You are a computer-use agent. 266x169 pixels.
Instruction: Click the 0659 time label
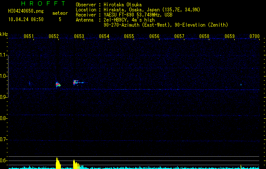pos(230,36)
